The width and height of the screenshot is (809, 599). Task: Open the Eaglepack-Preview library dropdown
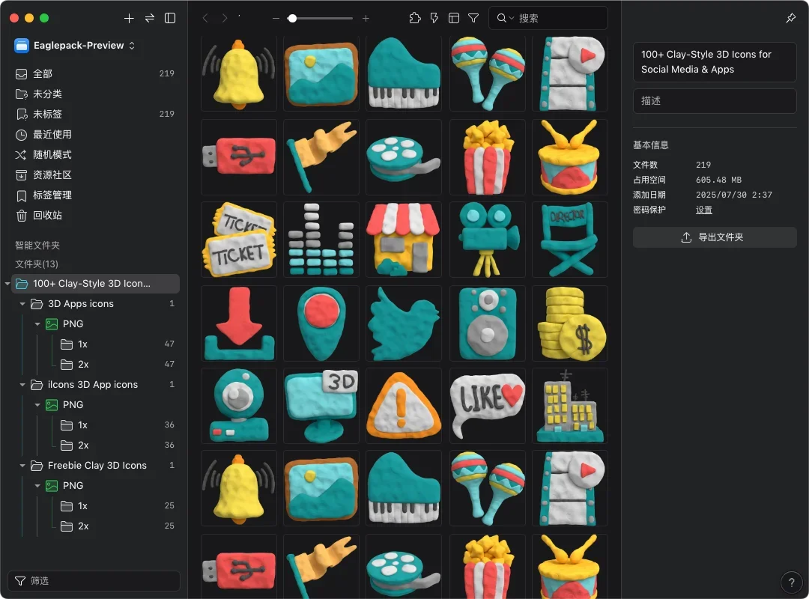pos(75,46)
